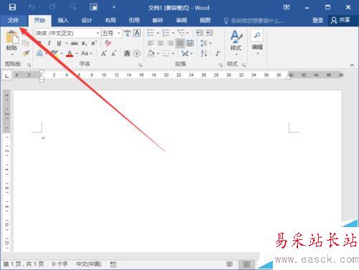Click the Bullets list icon
This screenshot has width=359, height=270.
coord(150,33)
